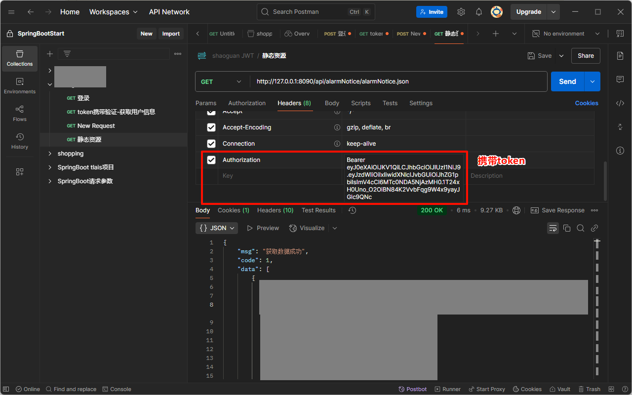Copy the response body
The height and width of the screenshot is (395, 632).
click(x=567, y=228)
